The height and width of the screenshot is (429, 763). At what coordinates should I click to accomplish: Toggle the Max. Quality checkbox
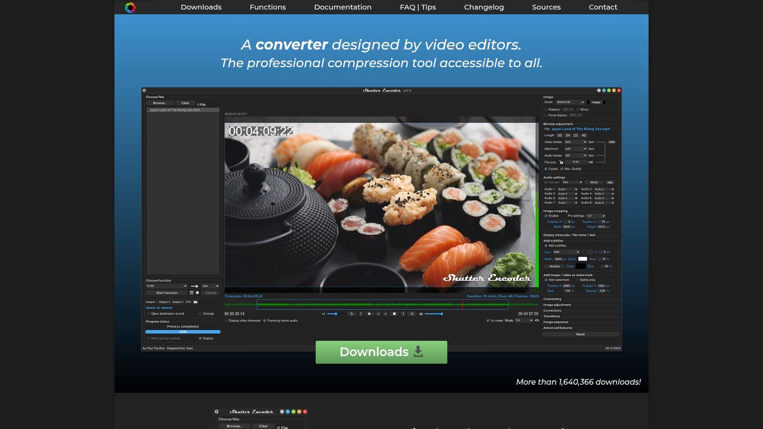coord(562,169)
